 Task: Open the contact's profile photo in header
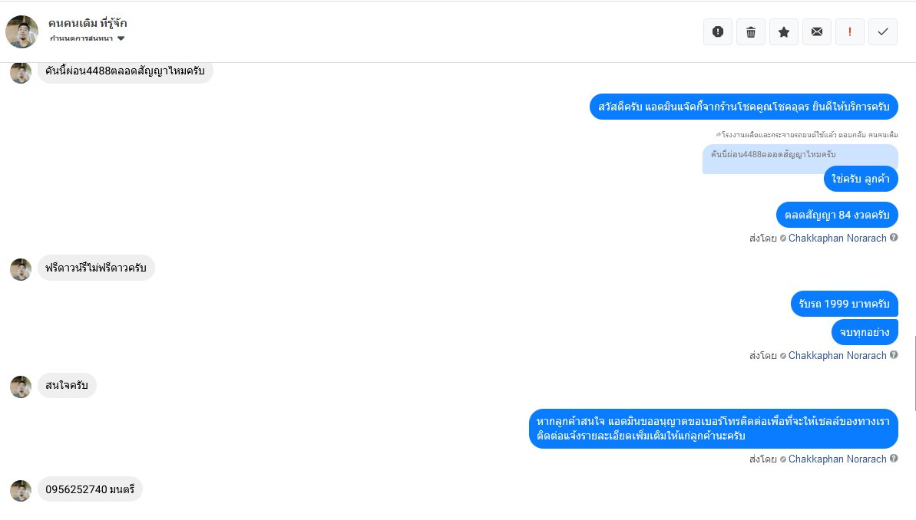(21, 31)
